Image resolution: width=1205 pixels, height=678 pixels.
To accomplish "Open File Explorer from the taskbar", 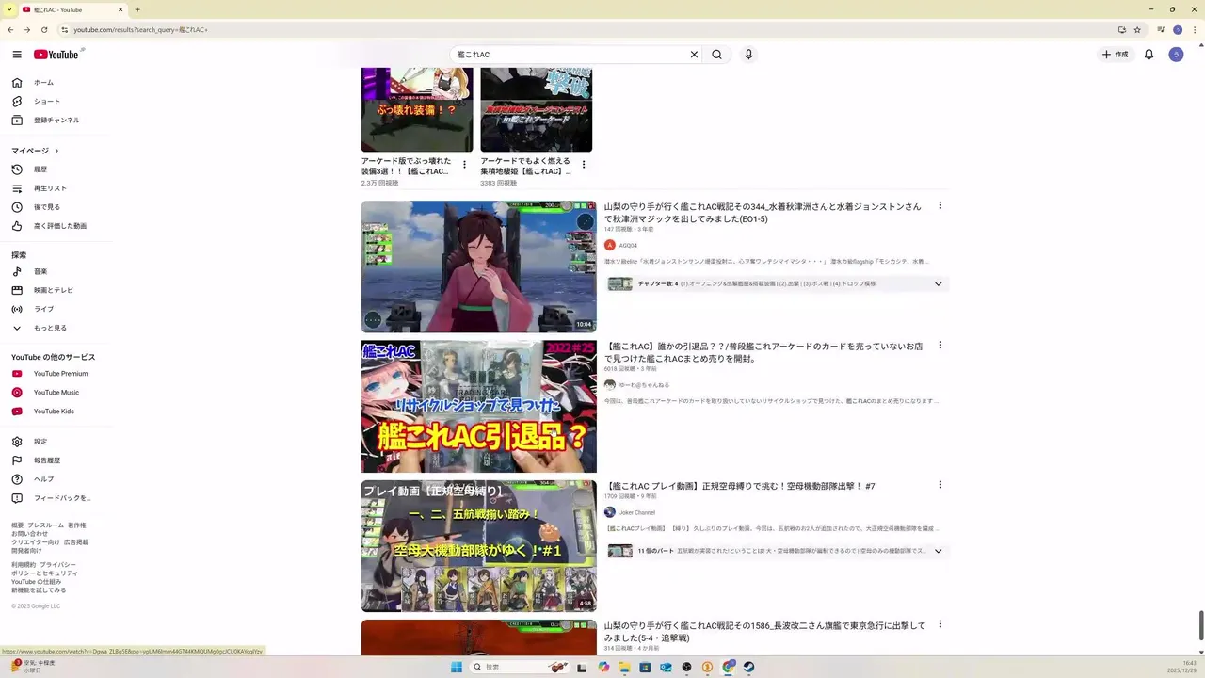I will (623, 667).
